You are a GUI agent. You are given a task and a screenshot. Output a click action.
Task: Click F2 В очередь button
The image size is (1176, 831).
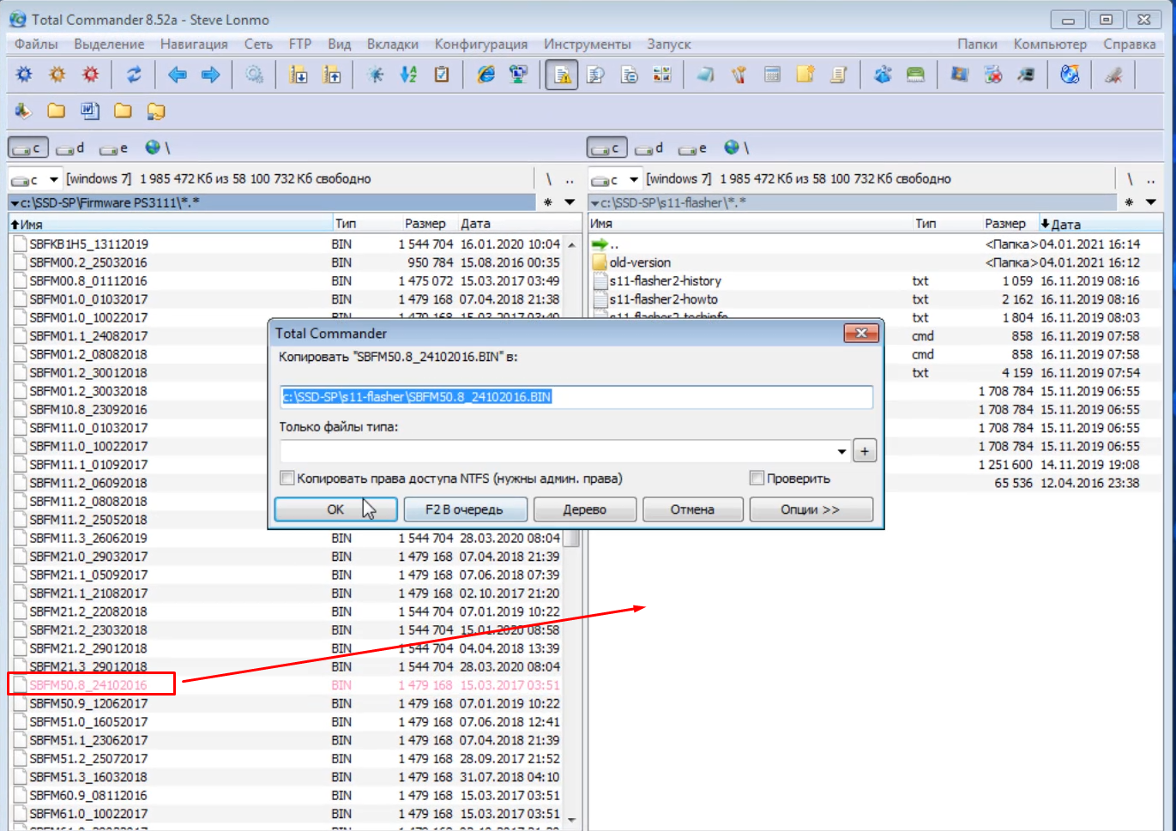click(x=464, y=509)
